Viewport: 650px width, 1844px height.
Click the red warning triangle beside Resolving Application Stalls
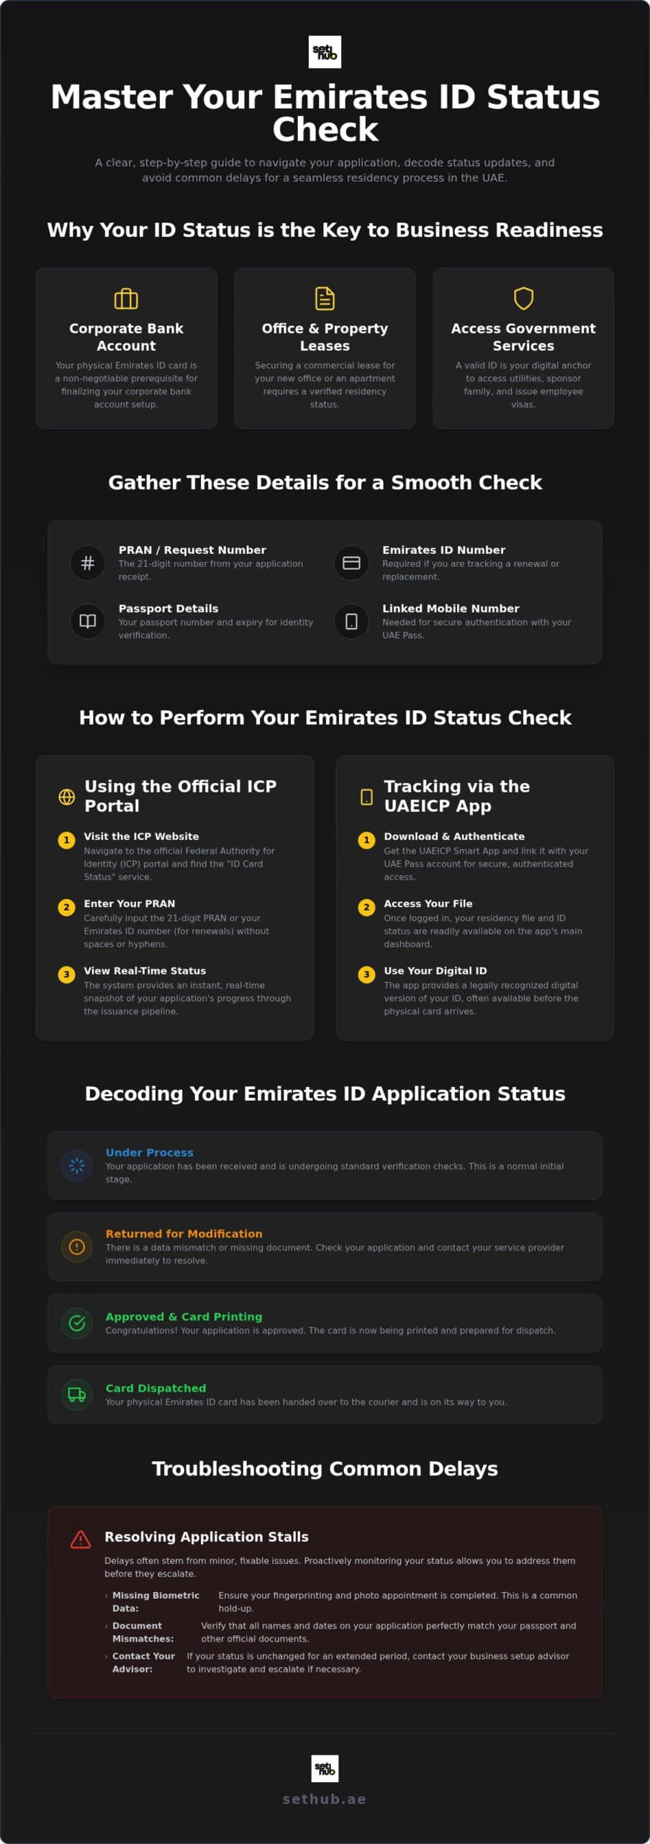[x=81, y=1539]
